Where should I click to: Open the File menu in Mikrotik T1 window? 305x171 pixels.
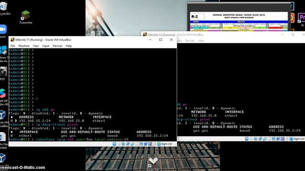pyautogui.click(x=13, y=46)
